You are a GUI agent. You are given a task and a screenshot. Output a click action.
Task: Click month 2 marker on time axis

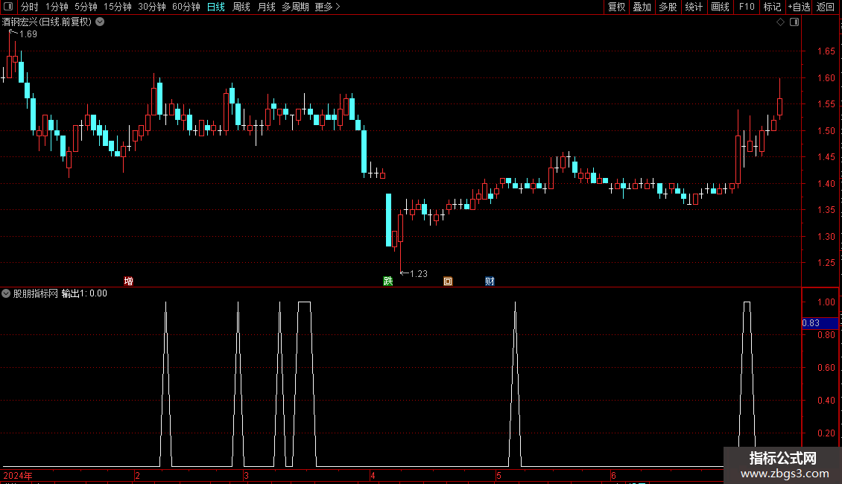137,476
